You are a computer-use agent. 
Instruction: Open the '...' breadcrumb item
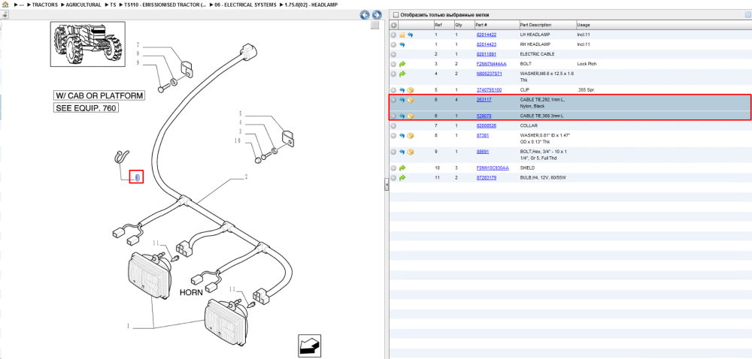[22, 5]
